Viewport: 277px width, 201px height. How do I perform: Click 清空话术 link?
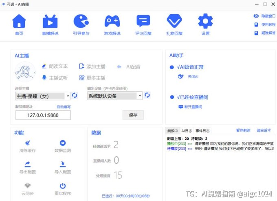point(264,130)
